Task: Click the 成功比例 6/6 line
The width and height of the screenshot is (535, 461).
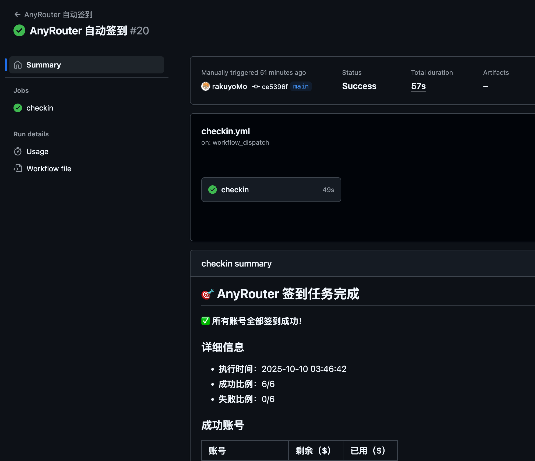Action: click(x=246, y=384)
